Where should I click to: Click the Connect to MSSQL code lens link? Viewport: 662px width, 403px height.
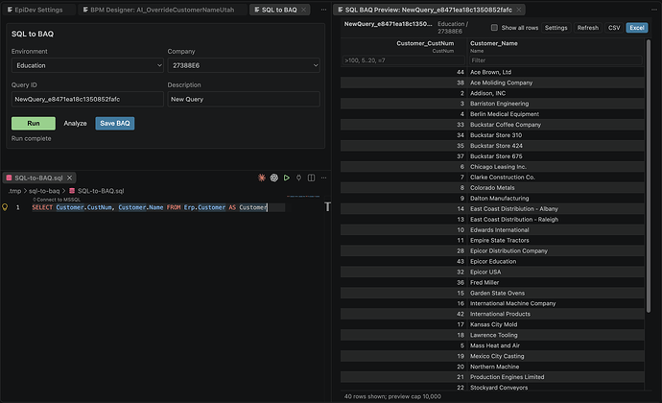(x=57, y=200)
